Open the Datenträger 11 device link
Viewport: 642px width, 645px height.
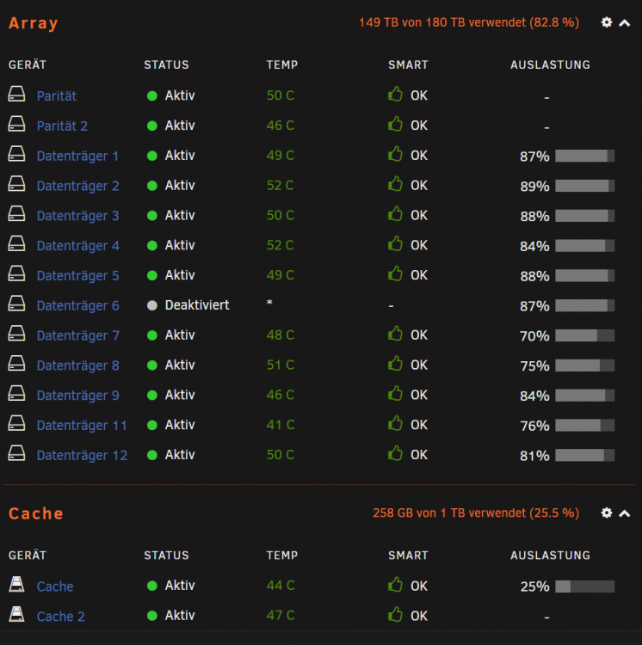[x=82, y=425]
